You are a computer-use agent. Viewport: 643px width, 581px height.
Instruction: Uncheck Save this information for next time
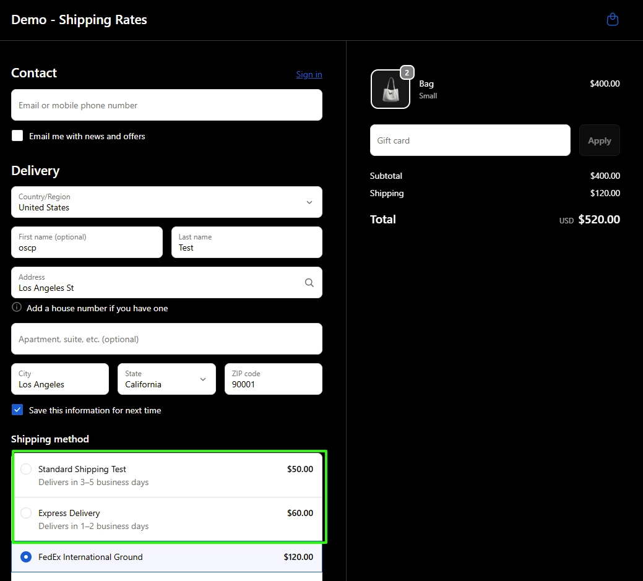[x=17, y=410]
